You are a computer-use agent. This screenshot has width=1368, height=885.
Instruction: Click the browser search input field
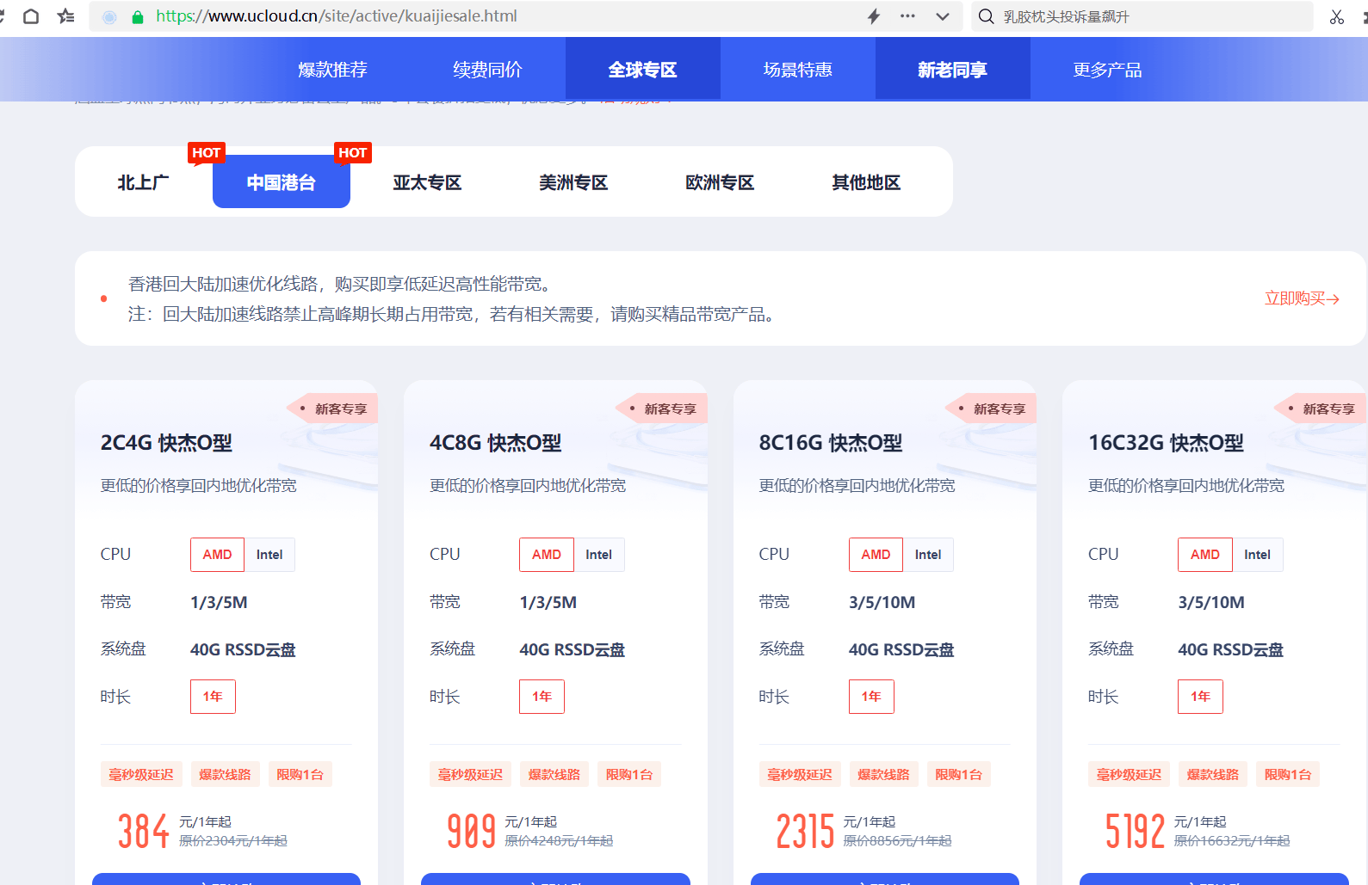tap(1154, 16)
